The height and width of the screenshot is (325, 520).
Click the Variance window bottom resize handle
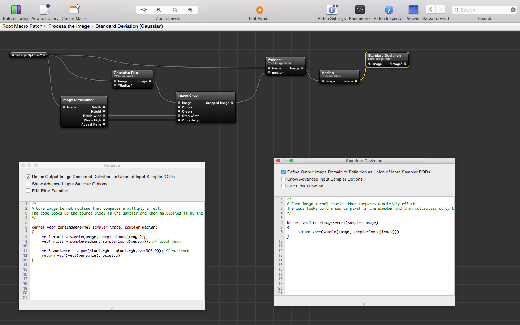click(x=112, y=309)
